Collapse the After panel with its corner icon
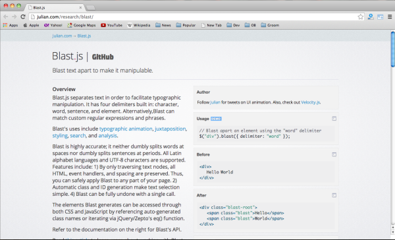395x240 pixels. [x=334, y=195]
